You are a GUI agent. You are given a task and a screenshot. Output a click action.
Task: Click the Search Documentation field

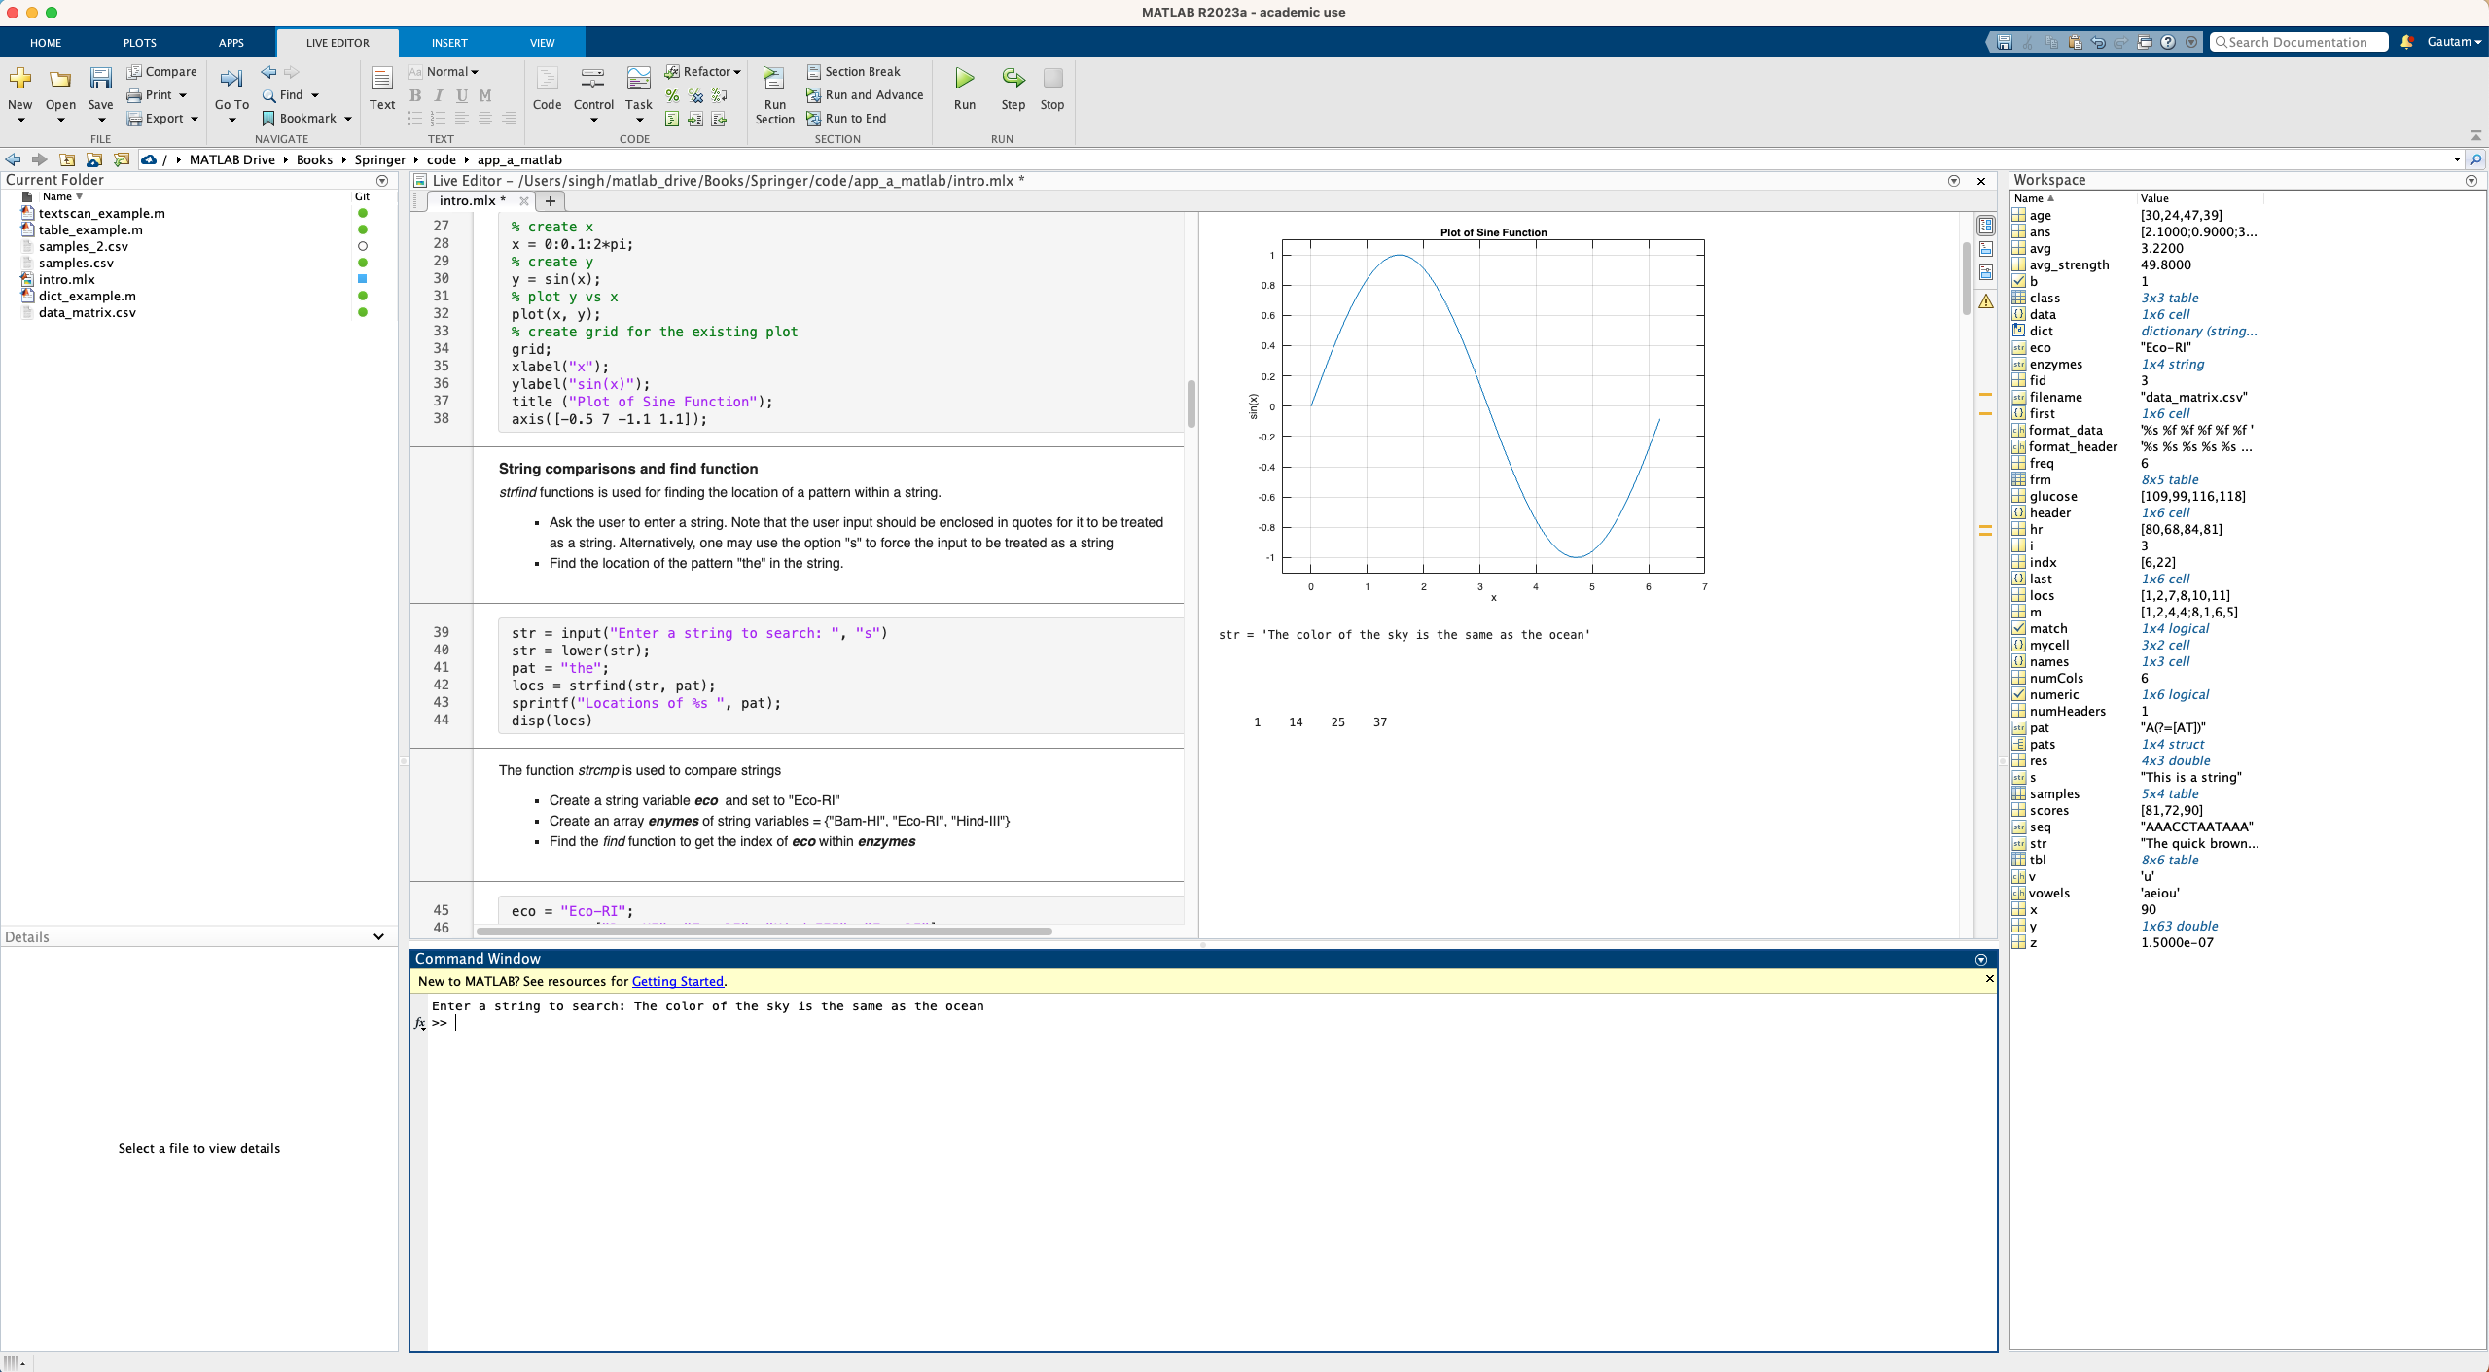pyautogui.click(x=2301, y=42)
